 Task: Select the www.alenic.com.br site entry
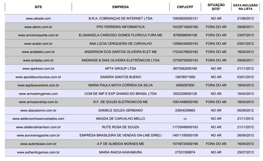tap(38, 27)
